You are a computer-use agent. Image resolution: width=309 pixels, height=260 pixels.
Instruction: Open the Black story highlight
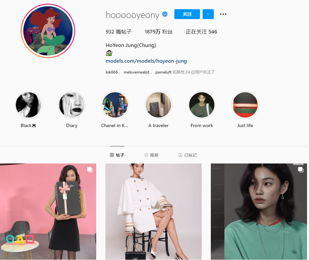pyautogui.click(x=28, y=105)
